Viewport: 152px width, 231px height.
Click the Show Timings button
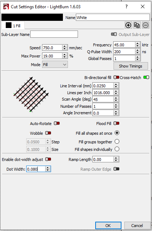[131, 66]
